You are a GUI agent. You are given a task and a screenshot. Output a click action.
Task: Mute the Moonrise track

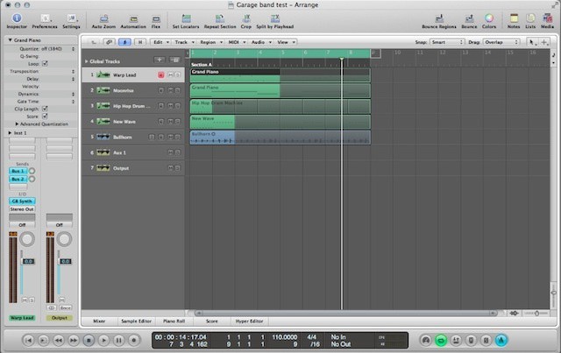pyautogui.click(x=170, y=90)
